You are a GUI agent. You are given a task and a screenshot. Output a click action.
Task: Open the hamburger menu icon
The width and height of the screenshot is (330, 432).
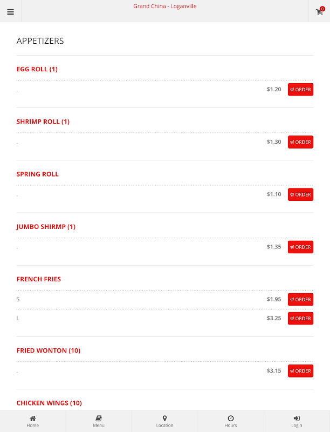pos(10,12)
